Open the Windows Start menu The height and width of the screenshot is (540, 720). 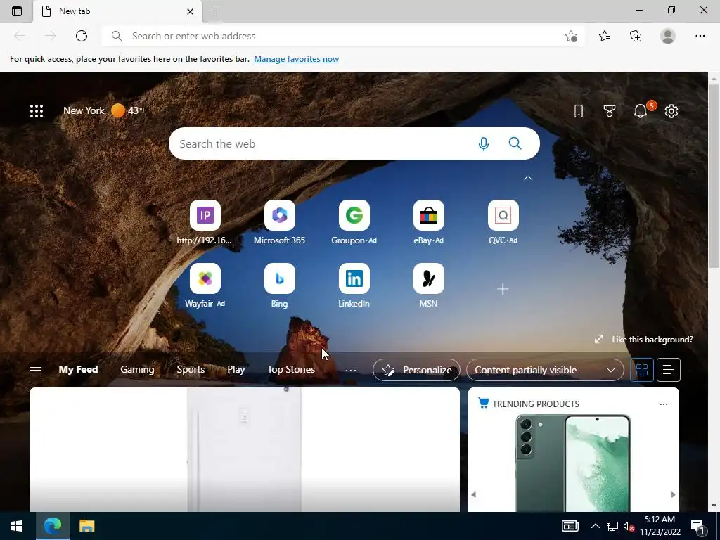coord(17,526)
